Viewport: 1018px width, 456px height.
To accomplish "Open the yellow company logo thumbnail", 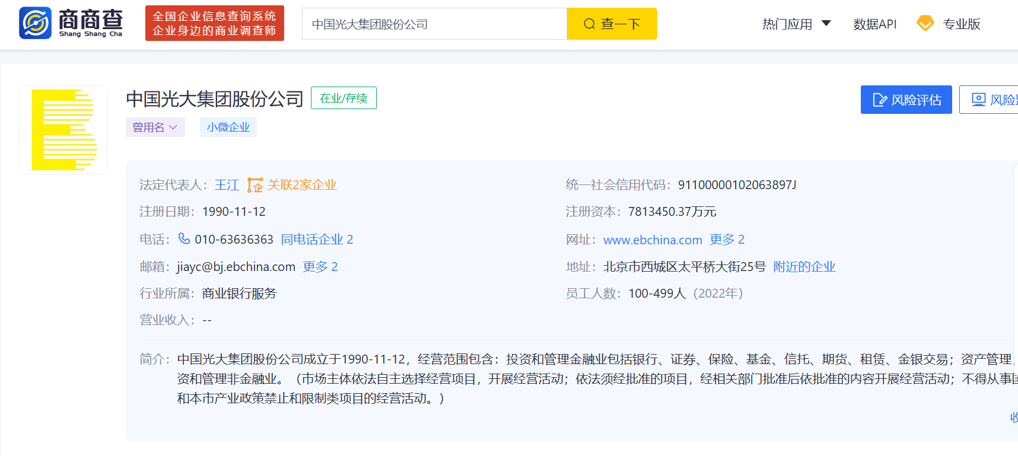I will (63, 130).
